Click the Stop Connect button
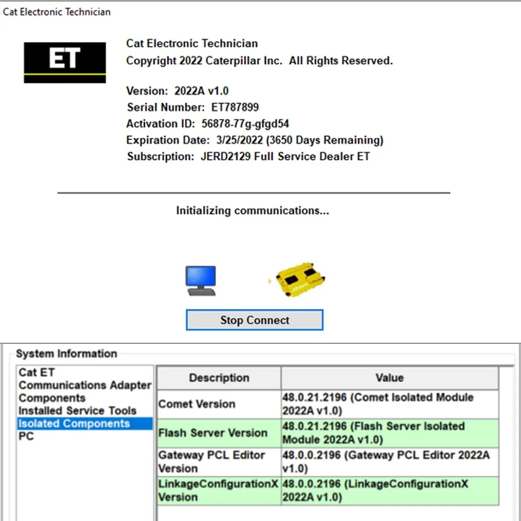Screen dimensions: 521x521 [x=255, y=320]
